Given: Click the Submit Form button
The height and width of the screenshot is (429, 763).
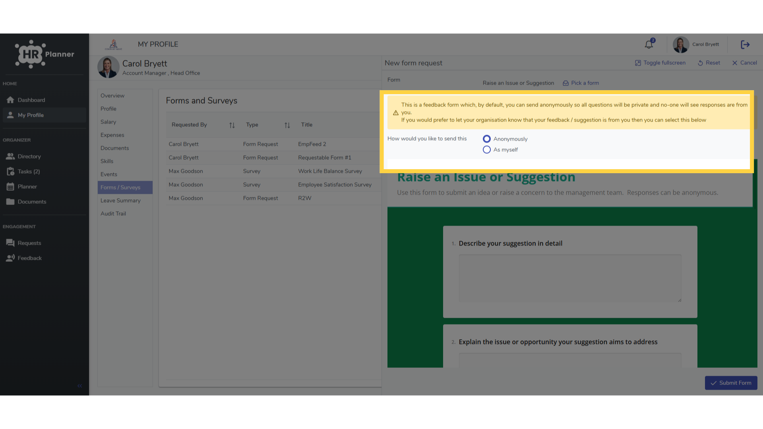Looking at the screenshot, I should tap(731, 383).
